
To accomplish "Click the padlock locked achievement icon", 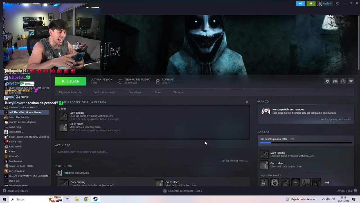I will tap(274, 182).
